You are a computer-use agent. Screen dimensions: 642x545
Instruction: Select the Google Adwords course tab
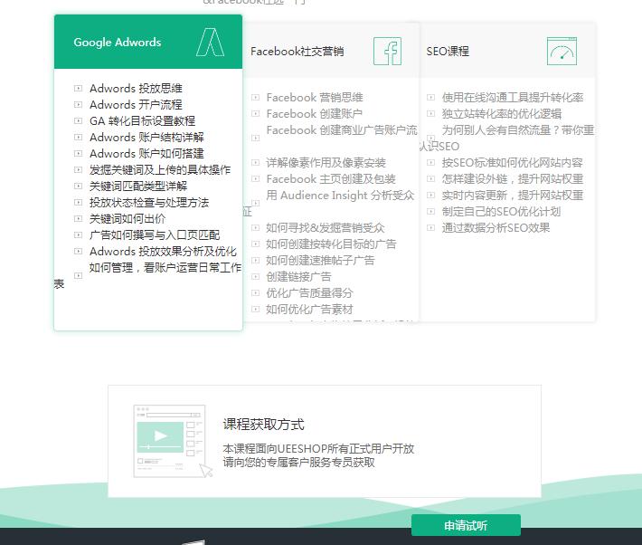(x=148, y=42)
